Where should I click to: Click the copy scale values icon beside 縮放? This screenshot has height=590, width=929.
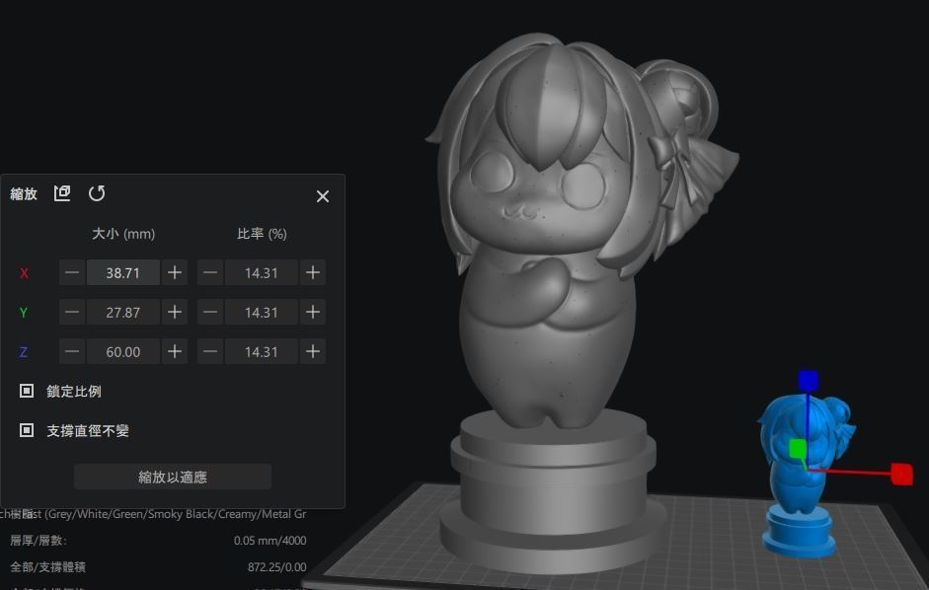coord(62,193)
